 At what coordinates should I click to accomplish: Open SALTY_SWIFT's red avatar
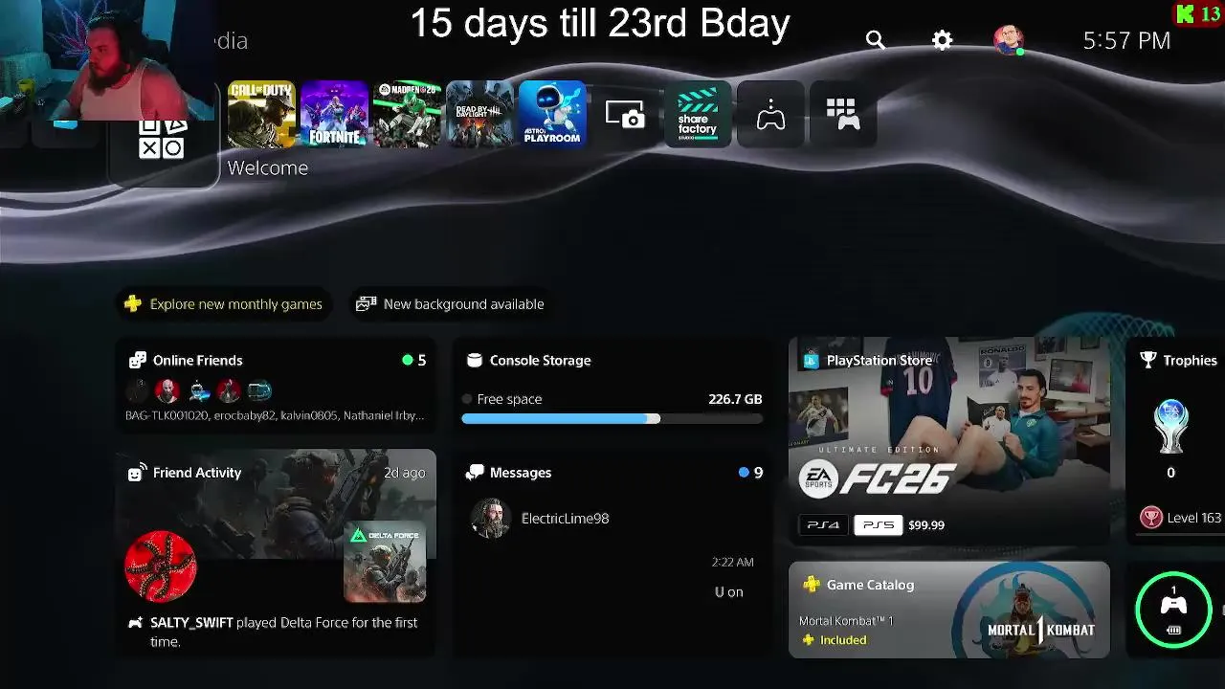(161, 567)
